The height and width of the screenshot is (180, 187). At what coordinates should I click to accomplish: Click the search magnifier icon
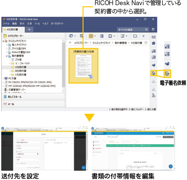coord(147,30)
